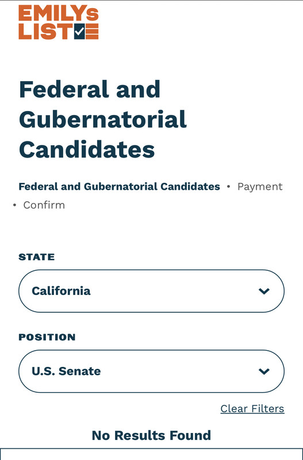
Task: Click the chevron arrow in the State field
Action: tap(264, 291)
